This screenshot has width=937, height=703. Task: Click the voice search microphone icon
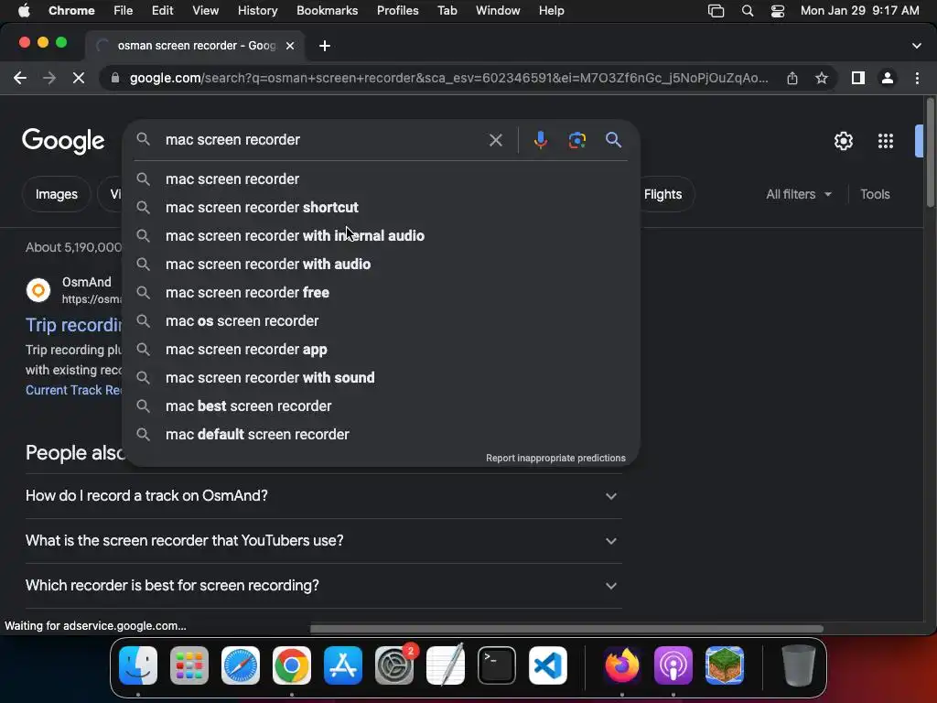click(540, 140)
